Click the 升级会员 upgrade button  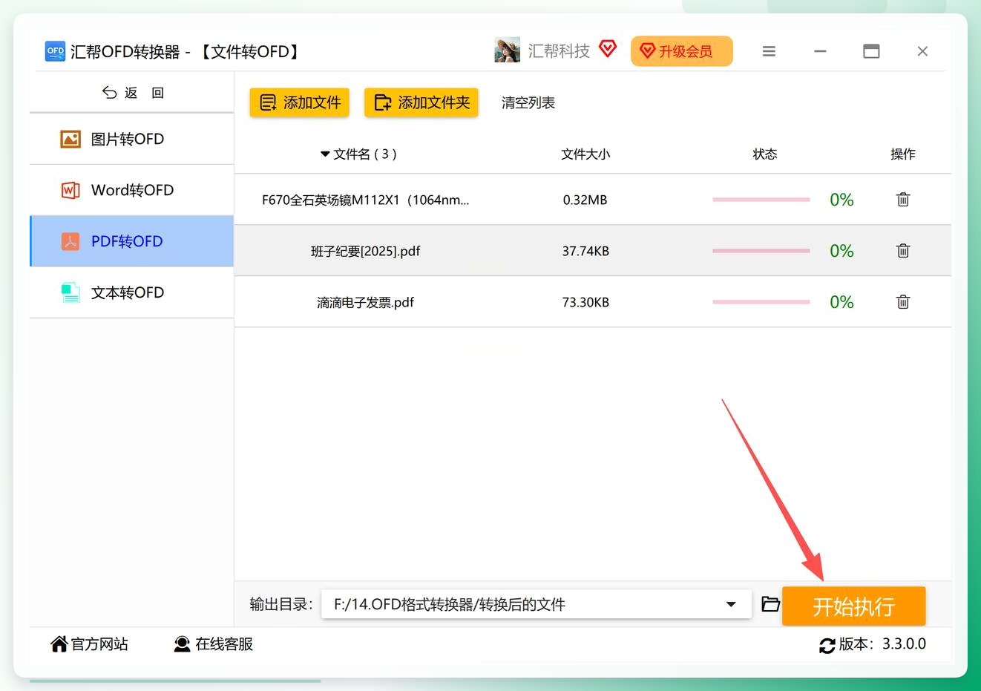[x=682, y=51]
